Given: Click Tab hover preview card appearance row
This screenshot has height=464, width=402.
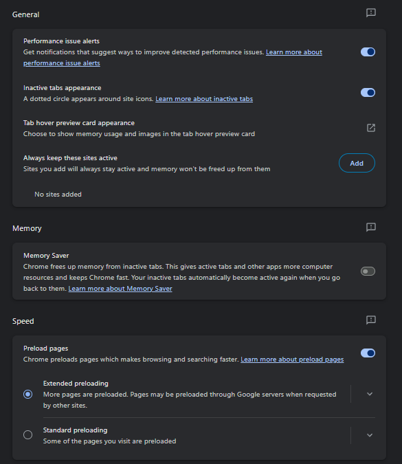Looking at the screenshot, I should pyautogui.click(x=199, y=128).
